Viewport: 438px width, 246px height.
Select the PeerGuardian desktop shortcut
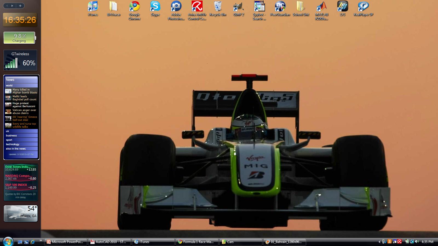point(280,8)
